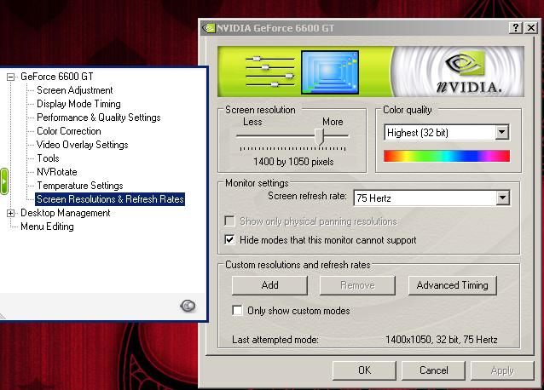Collapse the GeForce 6600 GT tree node

pyautogui.click(x=11, y=77)
